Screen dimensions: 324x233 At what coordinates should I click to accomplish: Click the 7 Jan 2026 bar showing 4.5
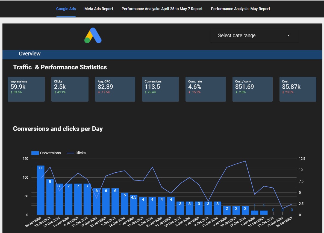pyautogui.click(x=134, y=205)
